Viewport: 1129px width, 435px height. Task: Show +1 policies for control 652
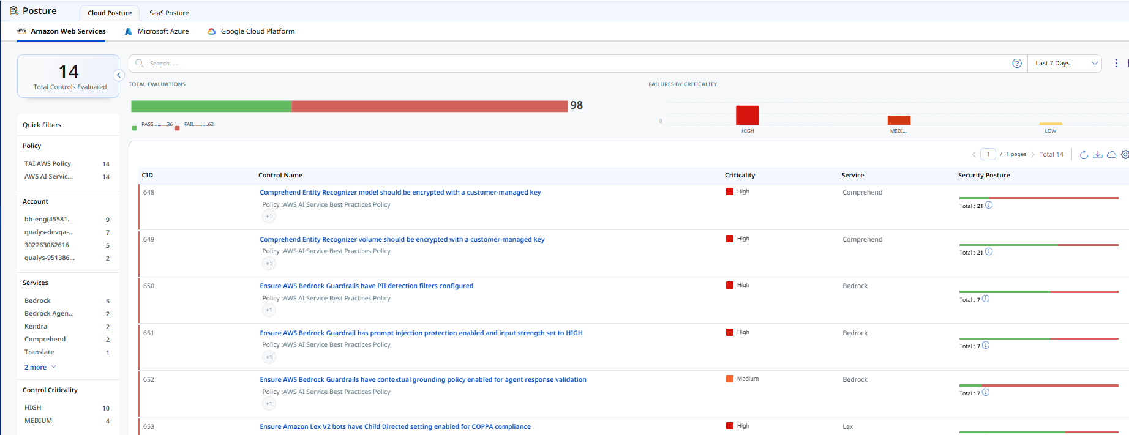coord(269,404)
